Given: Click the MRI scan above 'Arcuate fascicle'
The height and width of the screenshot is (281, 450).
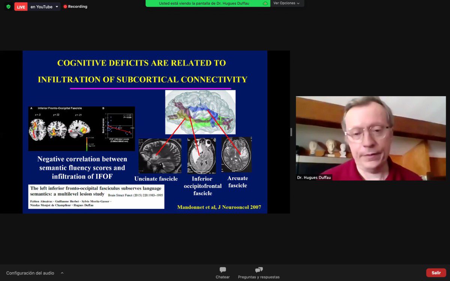Looking at the screenshot, I should [236, 154].
